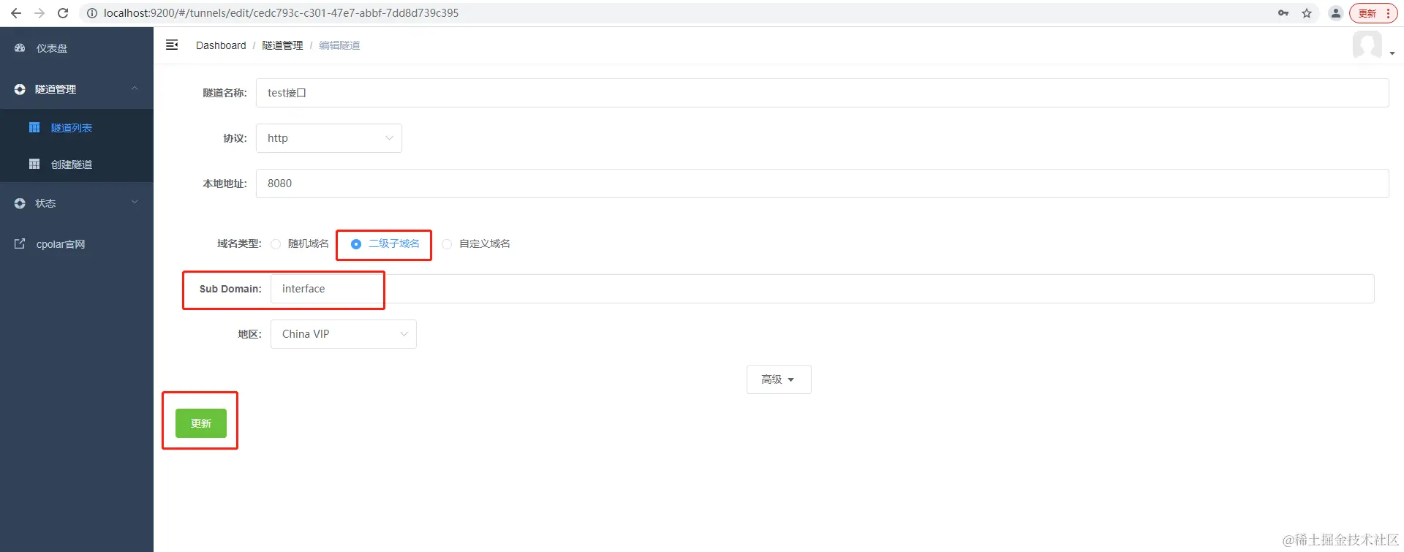Click the 状态 plus icon
This screenshot has width=1404, height=552.
(x=20, y=203)
